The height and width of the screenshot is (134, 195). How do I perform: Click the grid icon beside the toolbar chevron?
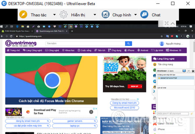[x=161, y=23]
